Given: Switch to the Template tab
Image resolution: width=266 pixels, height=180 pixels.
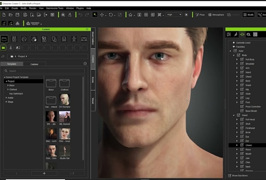Looking at the screenshot, I should [x=12, y=64].
